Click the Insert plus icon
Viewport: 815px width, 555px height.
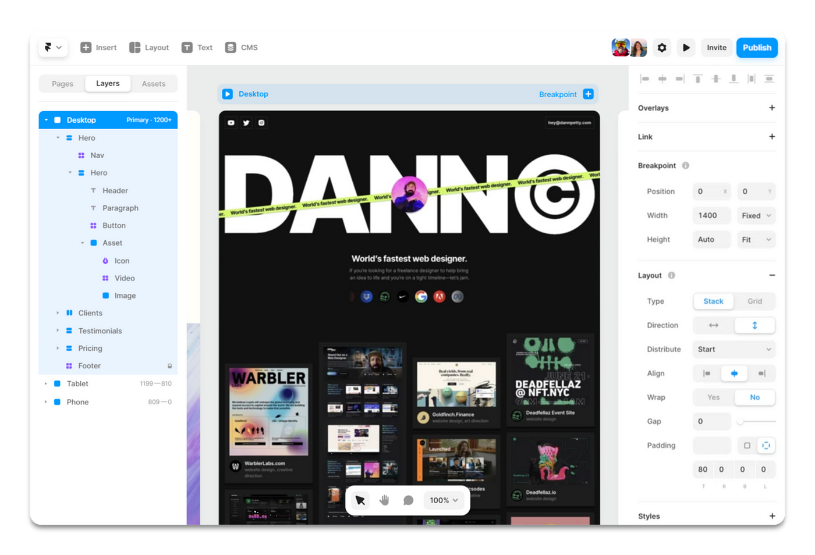(86, 48)
